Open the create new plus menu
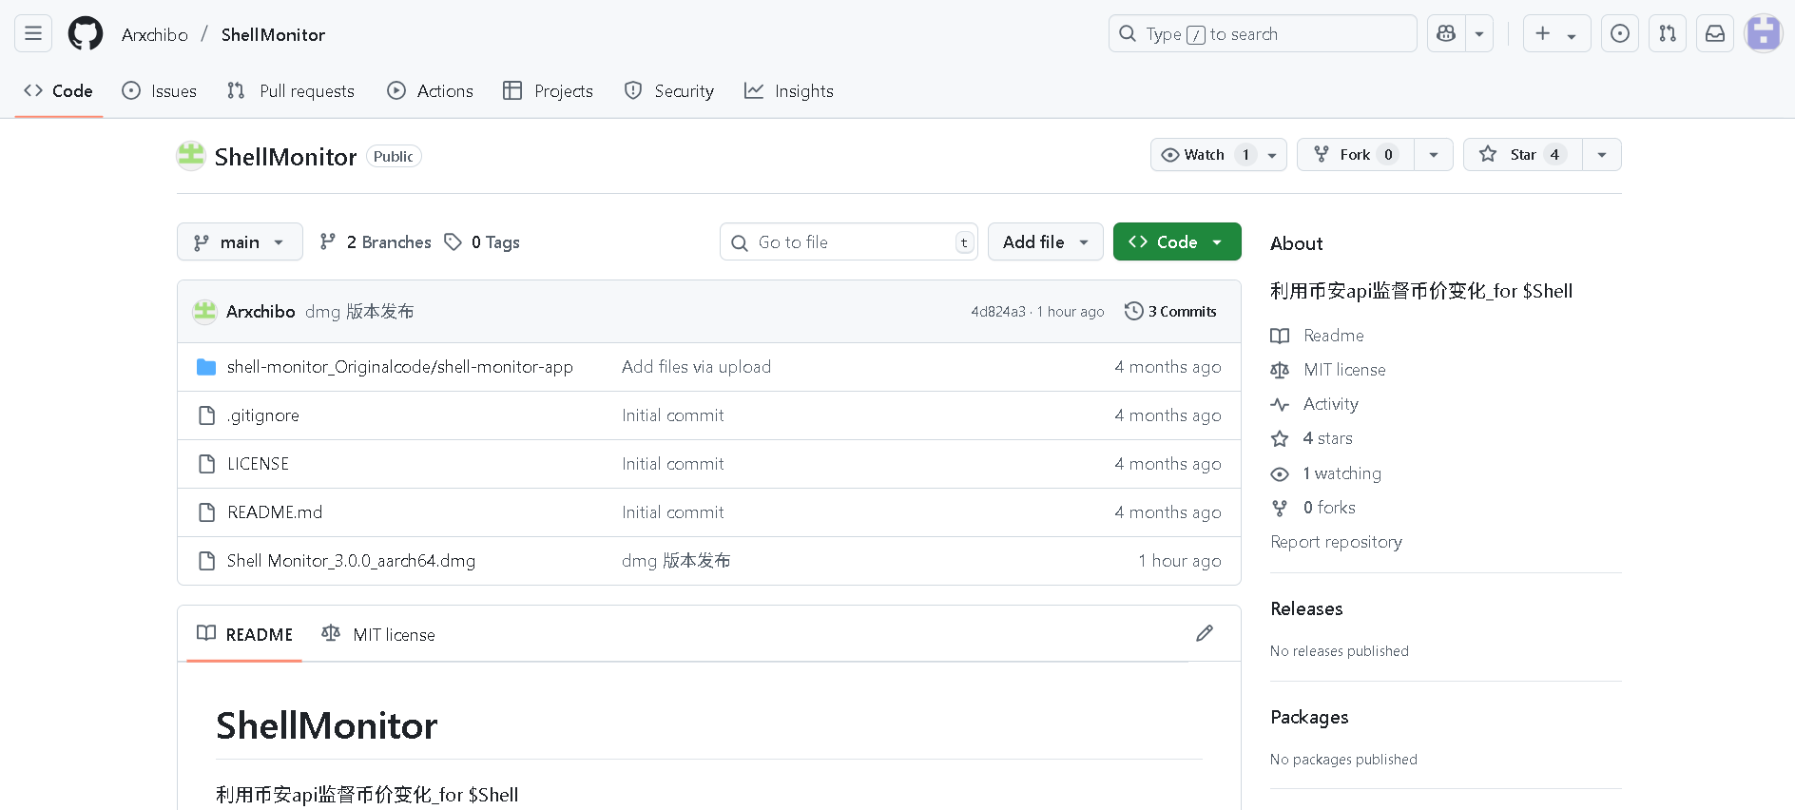Viewport: 1795px width, 810px height. coord(1556,34)
